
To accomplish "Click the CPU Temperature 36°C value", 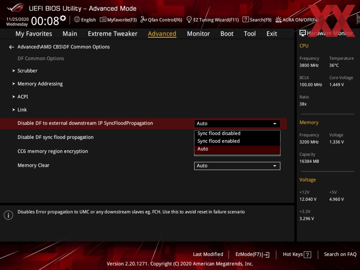I will coord(334,65).
